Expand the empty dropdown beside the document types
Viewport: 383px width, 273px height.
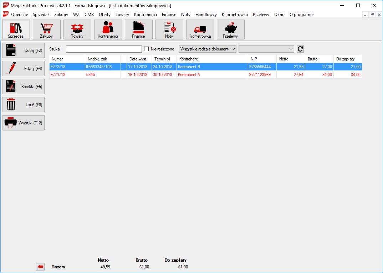click(266, 49)
